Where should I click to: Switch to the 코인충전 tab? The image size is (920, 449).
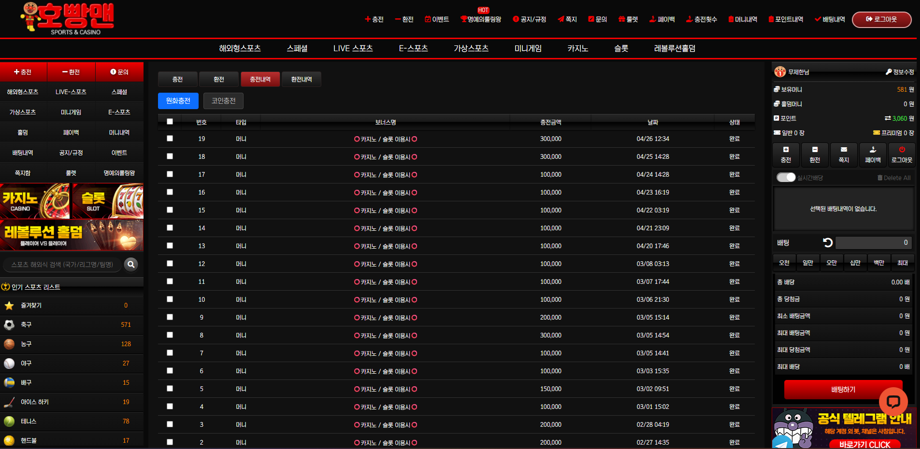tap(223, 100)
